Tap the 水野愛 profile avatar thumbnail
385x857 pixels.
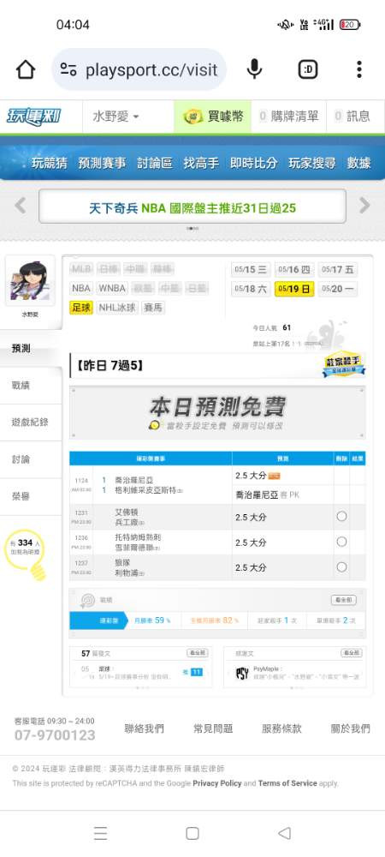pyautogui.click(x=30, y=280)
